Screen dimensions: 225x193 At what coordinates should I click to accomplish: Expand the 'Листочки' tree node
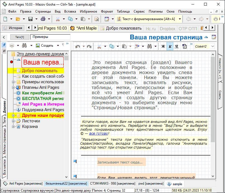(x=13, y=121)
